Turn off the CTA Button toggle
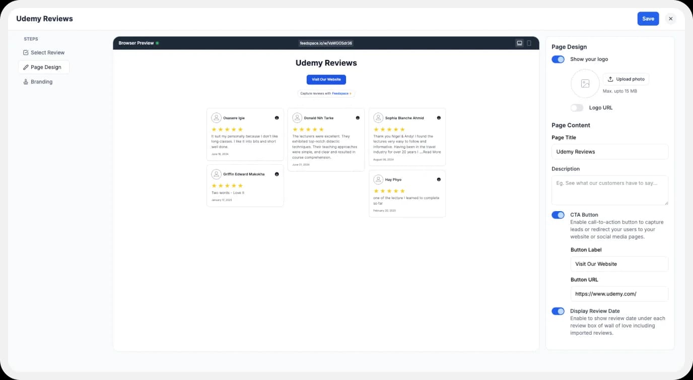The width and height of the screenshot is (693, 380). tap(558, 215)
